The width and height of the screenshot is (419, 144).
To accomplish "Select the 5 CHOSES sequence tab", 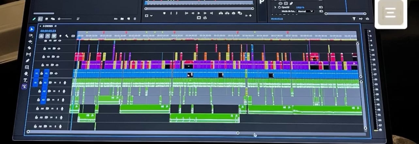I will [48, 26].
